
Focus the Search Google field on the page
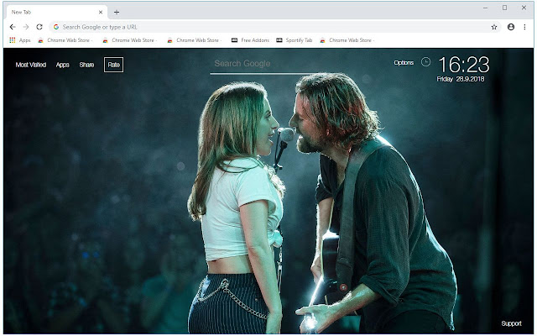(x=263, y=64)
